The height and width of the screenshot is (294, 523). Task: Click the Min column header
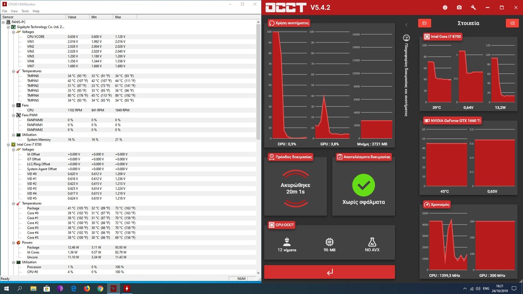click(x=101, y=17)
